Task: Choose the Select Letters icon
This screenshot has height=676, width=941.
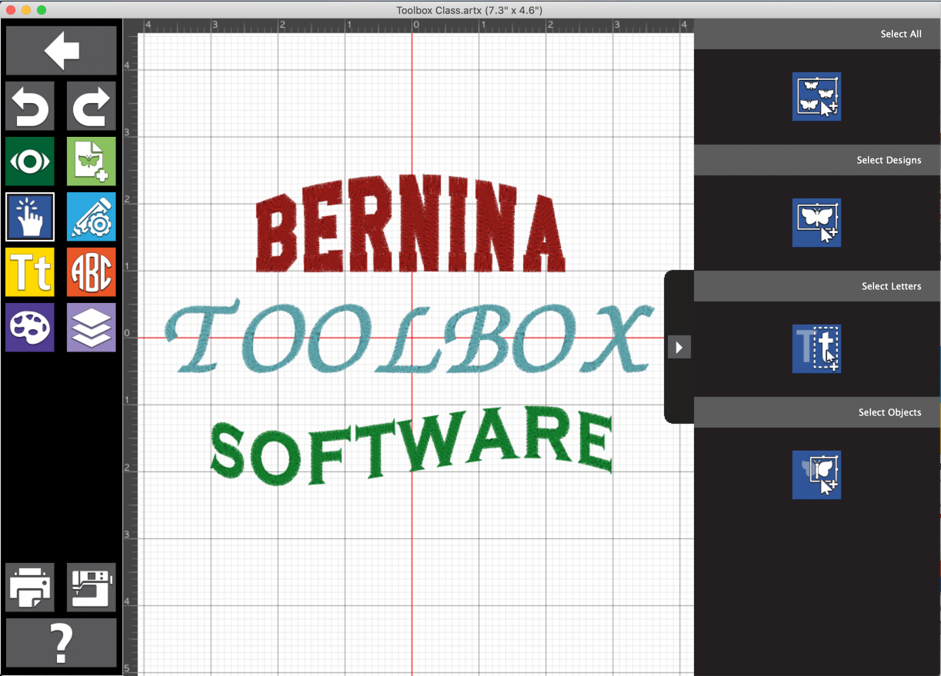Action: tap(817, 349)
